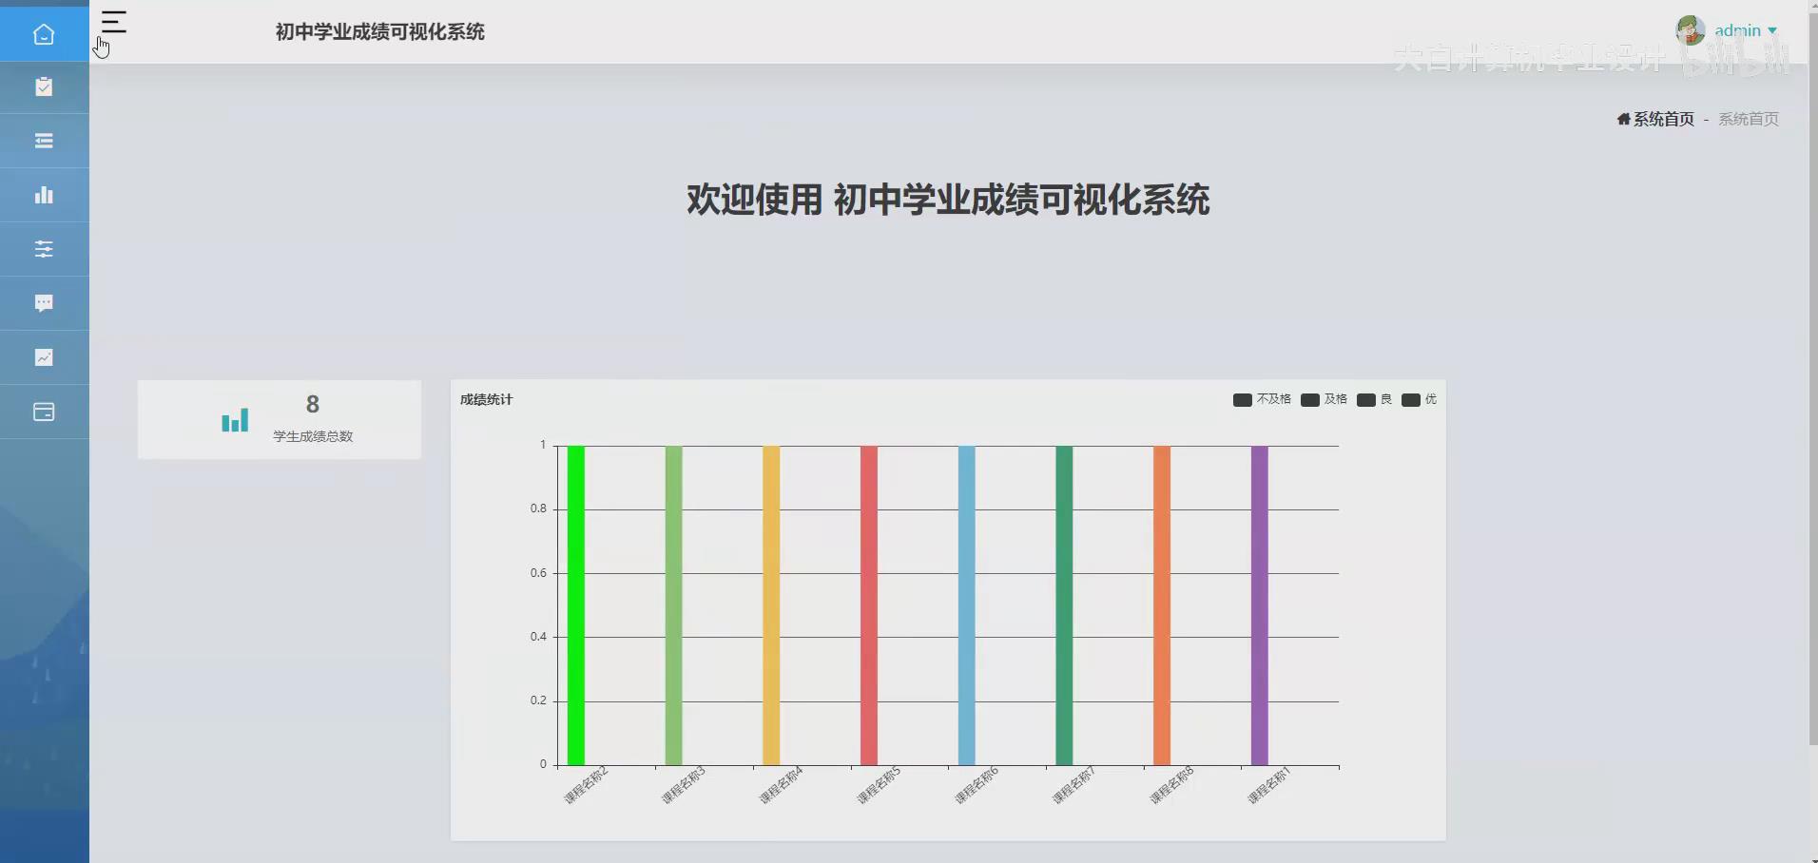Open the home dashboard icon in sidebar
1818x863 pixels.
click(x=44, y=33)
